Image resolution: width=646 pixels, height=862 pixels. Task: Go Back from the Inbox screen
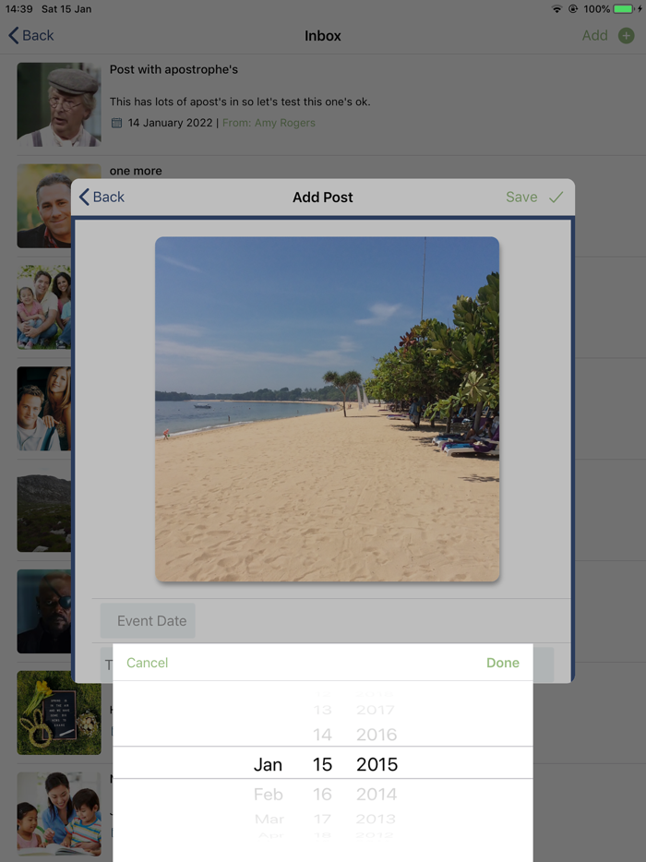coord(30,36)
